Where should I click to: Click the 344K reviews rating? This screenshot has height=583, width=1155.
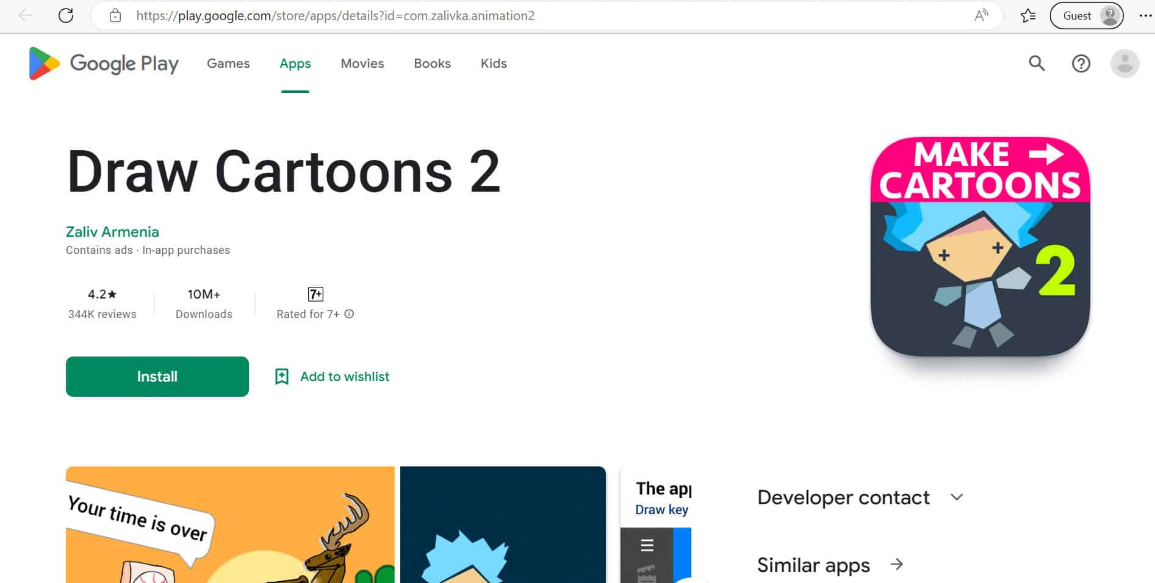(x=103, y=303)
